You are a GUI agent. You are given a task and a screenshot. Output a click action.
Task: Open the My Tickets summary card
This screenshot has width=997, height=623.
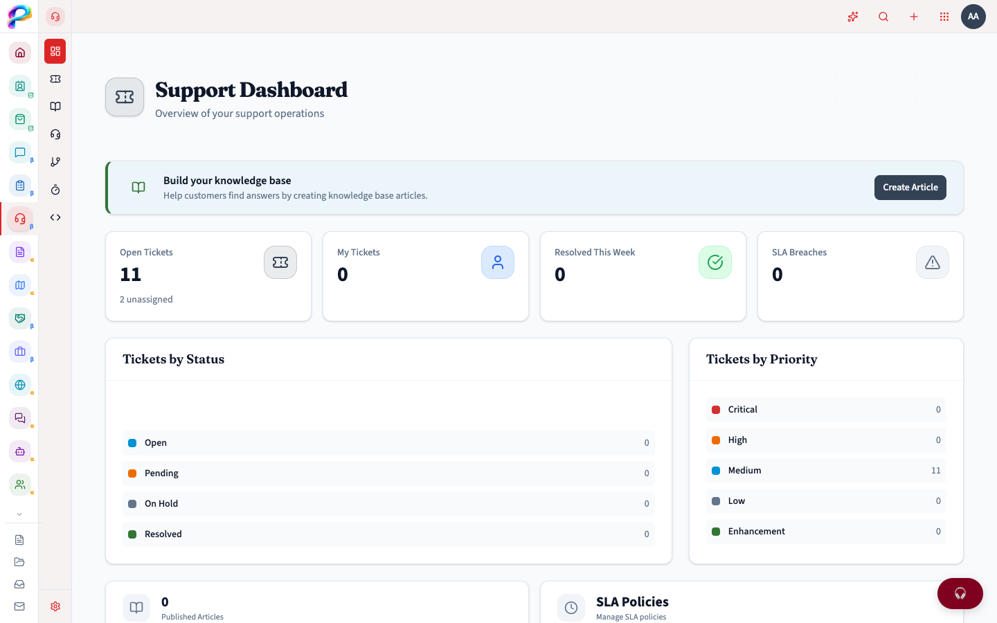click(425, 276)
